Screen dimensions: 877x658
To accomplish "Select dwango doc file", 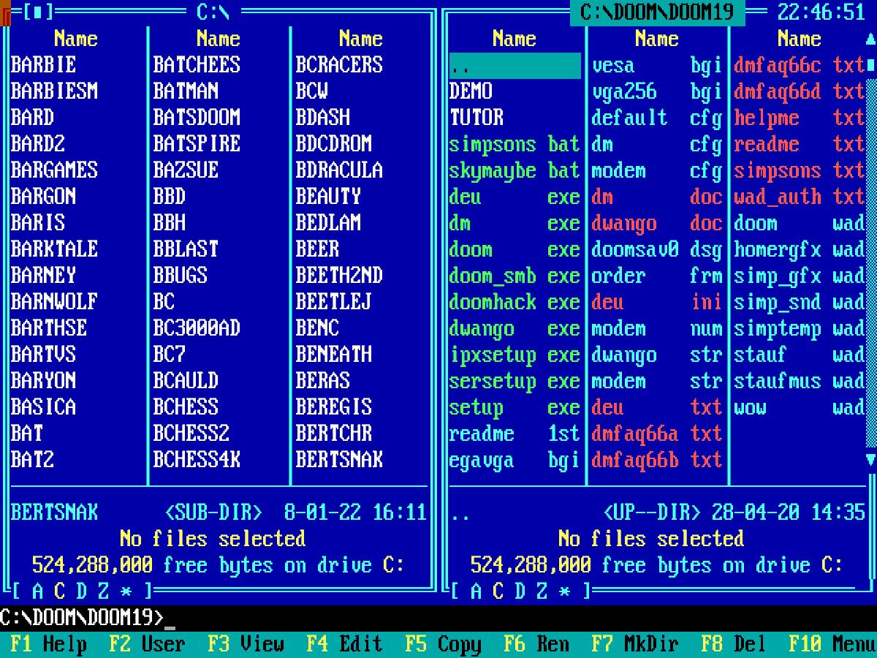I will [658, 223].
